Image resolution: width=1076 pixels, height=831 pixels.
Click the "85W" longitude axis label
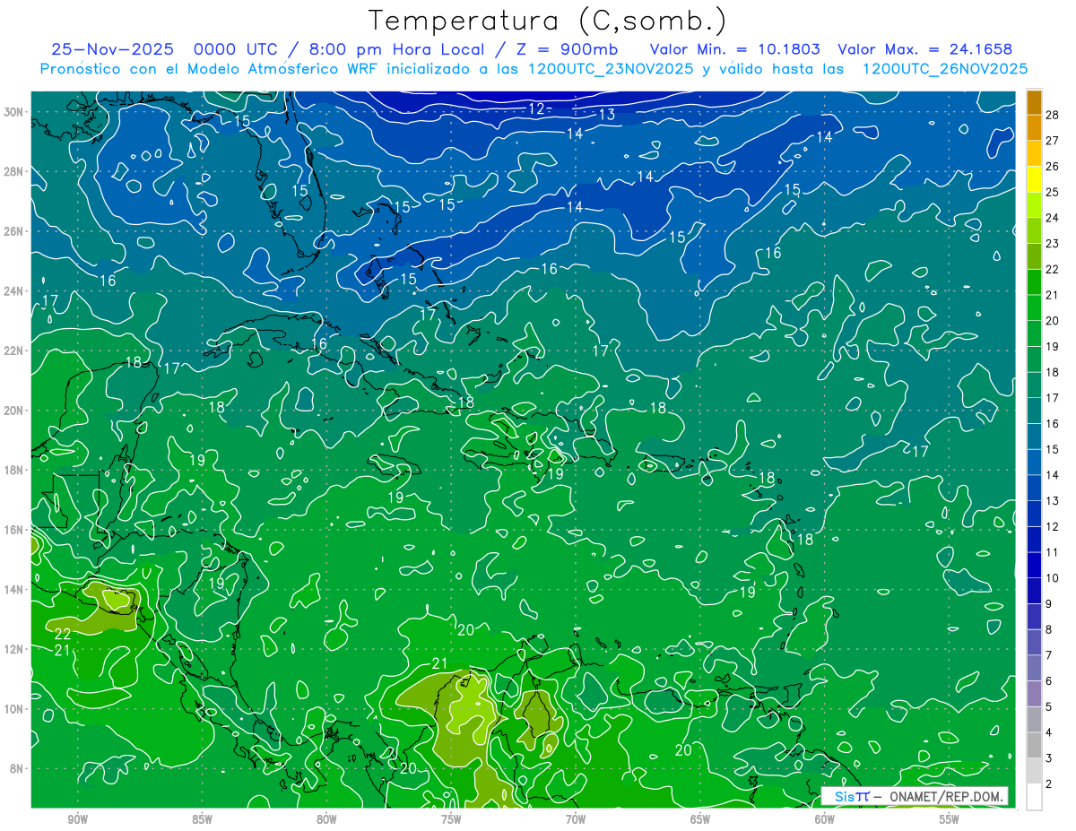point(202,819)
